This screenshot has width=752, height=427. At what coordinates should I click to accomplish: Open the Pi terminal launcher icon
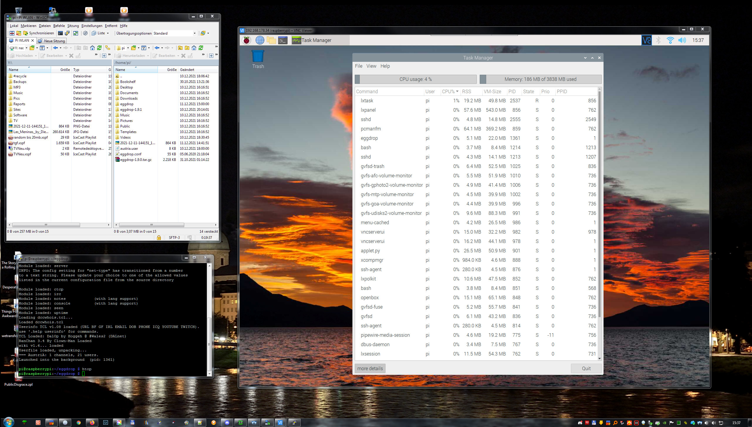click(282, 40)
